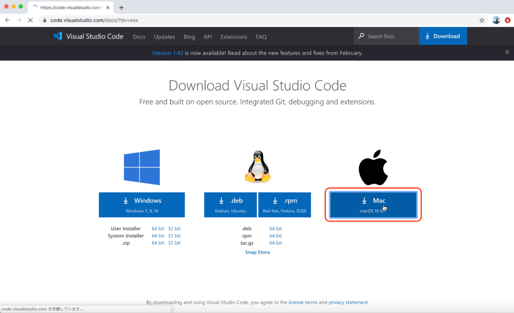Click the site padlock icon

pos(44,20)
